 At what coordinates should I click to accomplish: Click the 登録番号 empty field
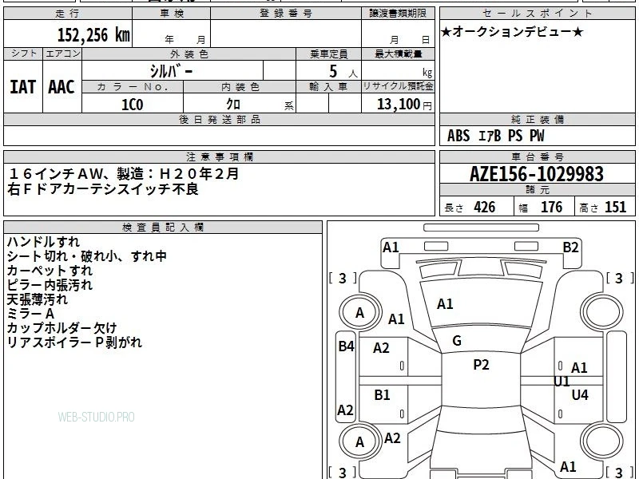(x=286, y=34)
